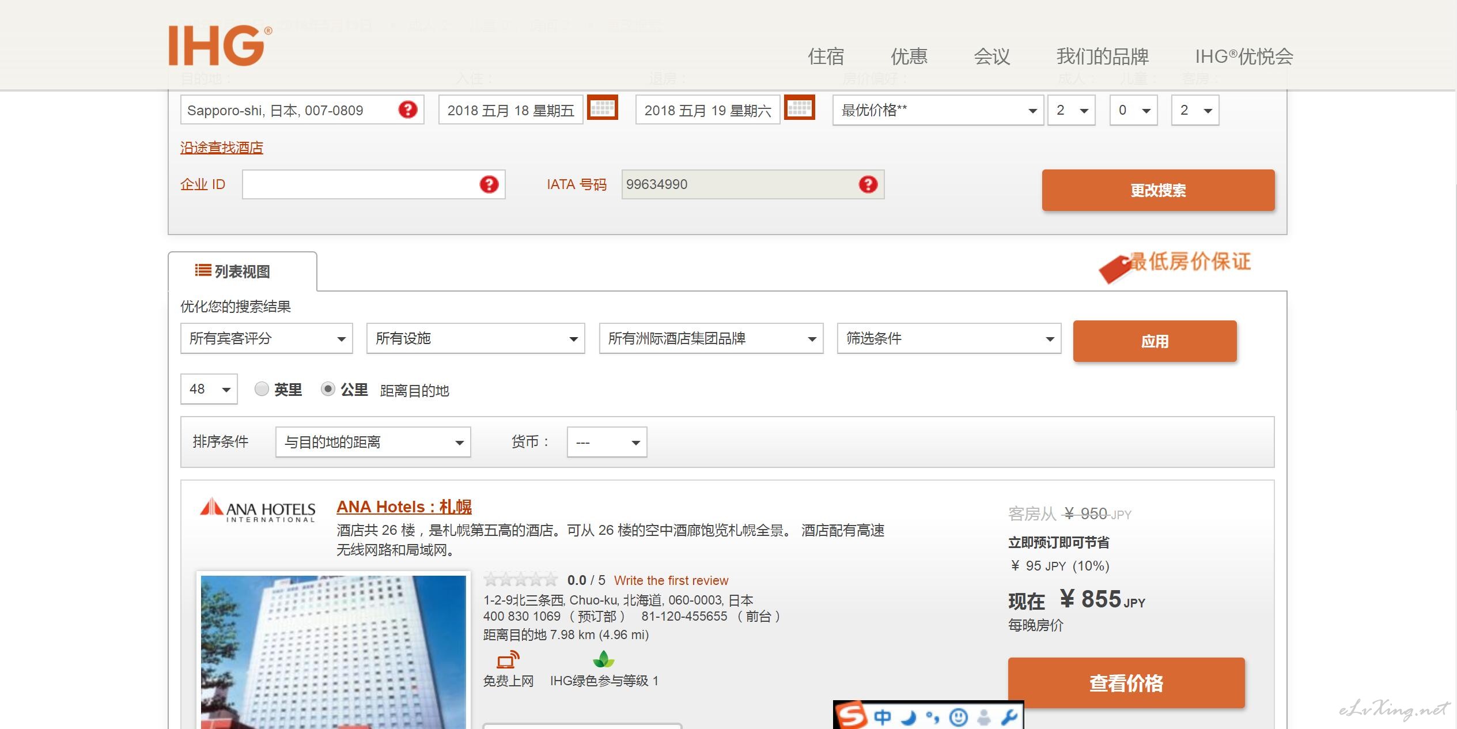Open the IME smiley emoji panel
Image resolution: width=1457 pixels, height=729 pixels.
pos(958,717)
